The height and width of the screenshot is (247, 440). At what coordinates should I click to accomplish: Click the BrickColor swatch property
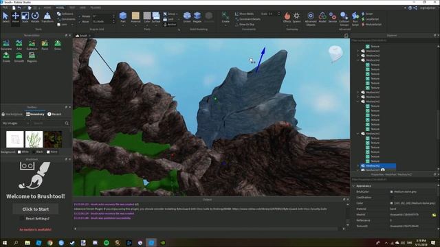click(391, 192)
